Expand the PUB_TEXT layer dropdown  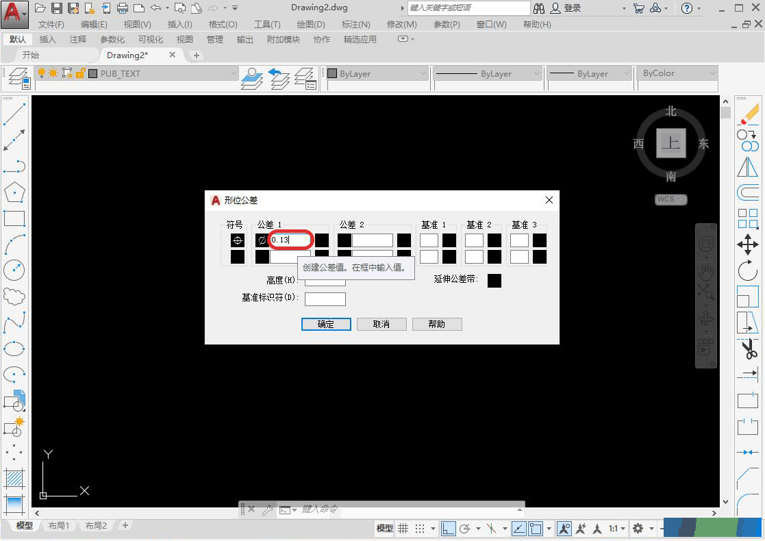(234, 73)
